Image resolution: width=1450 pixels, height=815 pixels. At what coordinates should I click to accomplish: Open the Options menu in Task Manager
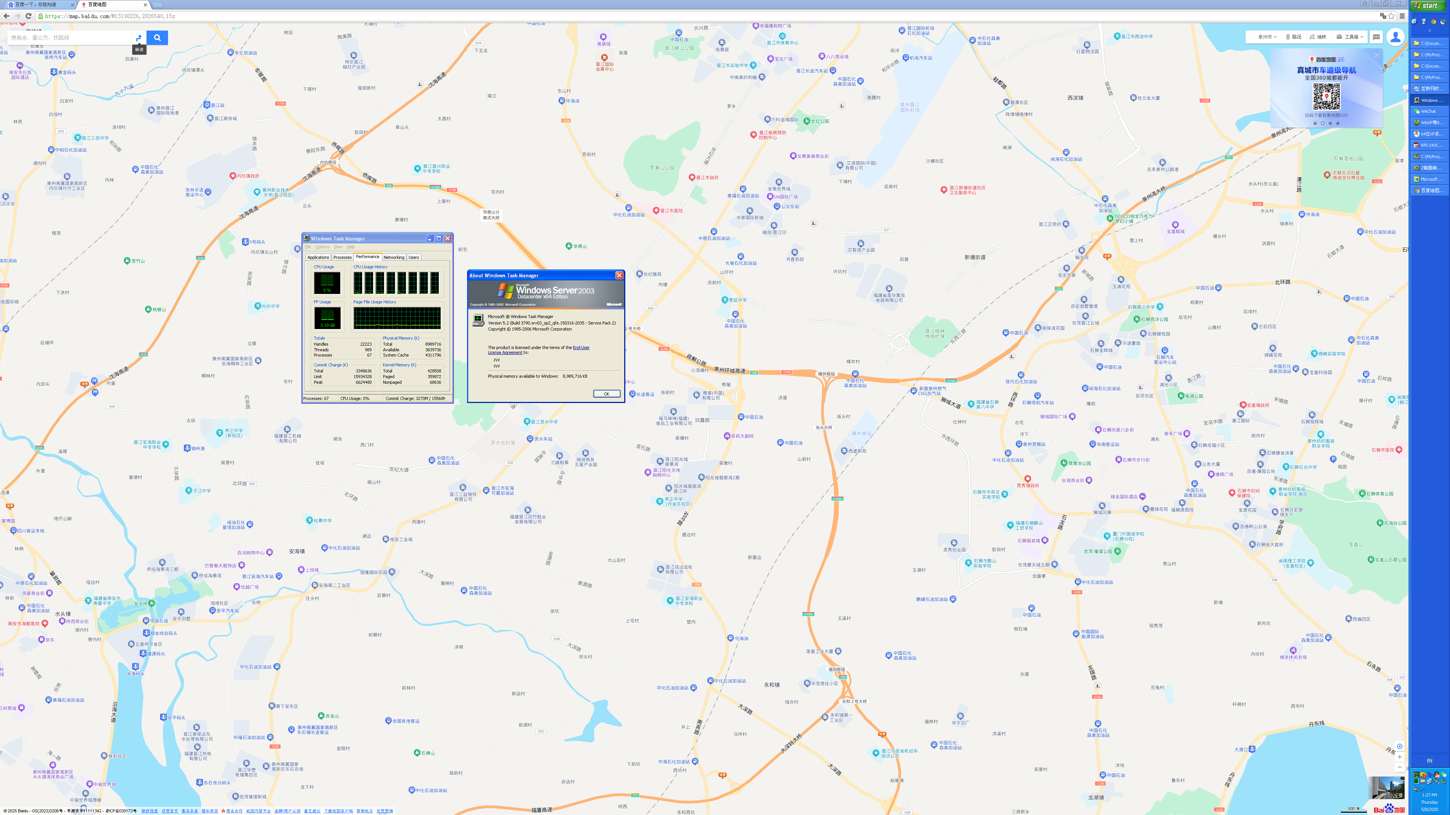tap(322, 247)
